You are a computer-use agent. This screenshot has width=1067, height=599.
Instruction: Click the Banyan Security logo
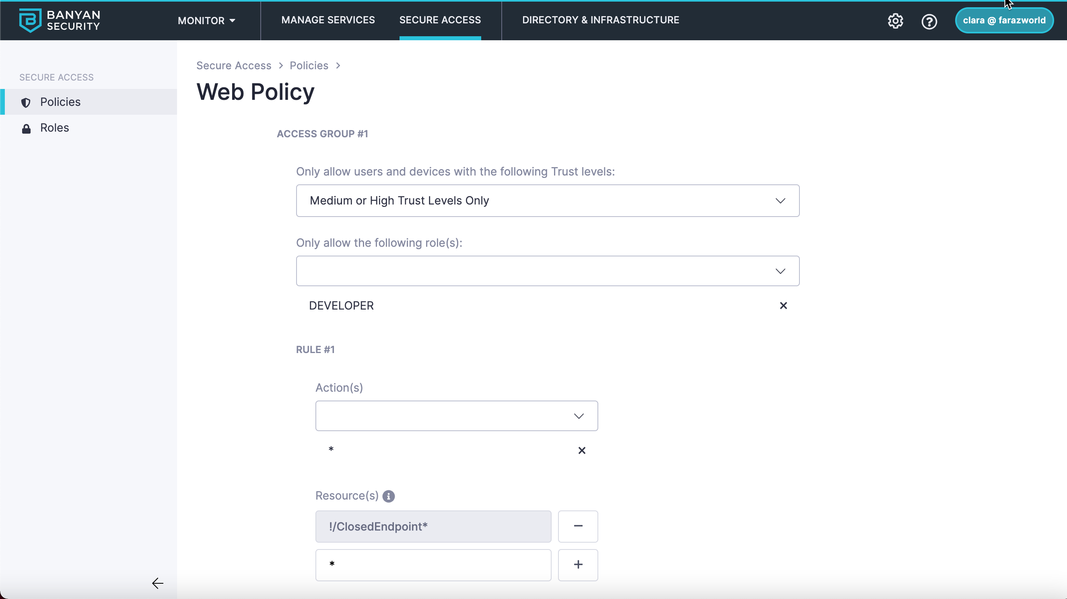60,20
